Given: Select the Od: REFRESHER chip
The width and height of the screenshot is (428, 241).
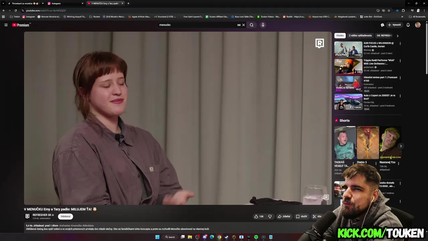Looking at the screenshot, I should tap(384, 35).
